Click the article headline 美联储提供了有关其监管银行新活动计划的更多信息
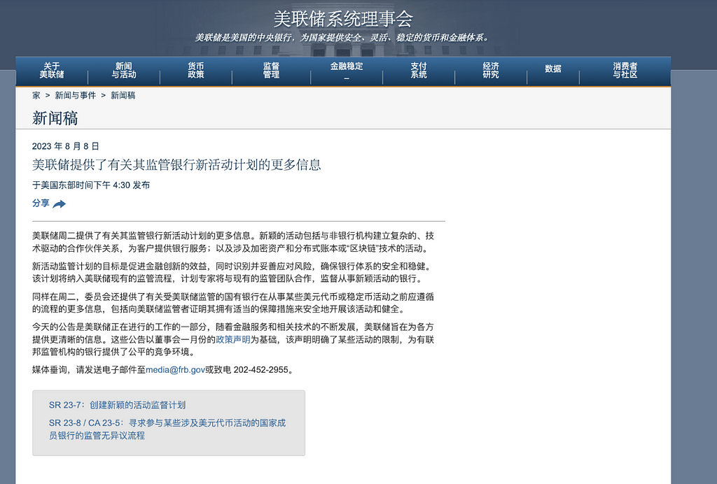717x484 pixels. (176, 164)
